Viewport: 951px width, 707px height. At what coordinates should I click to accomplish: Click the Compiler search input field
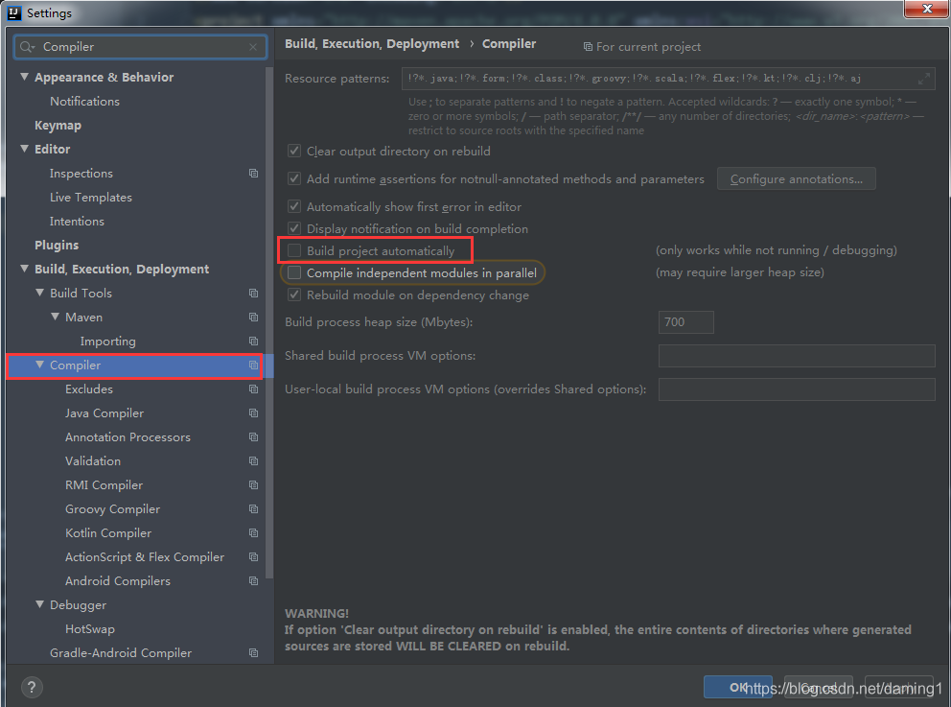click(x=140, y=47)
